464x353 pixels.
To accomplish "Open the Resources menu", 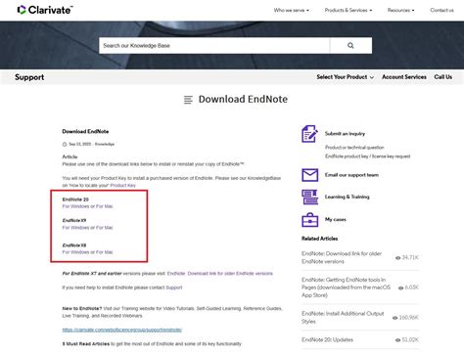I will (400, 10).
